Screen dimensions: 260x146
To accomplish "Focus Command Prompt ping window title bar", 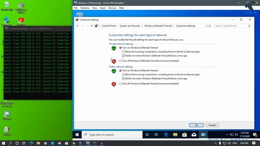I will [x=38, y=29].
